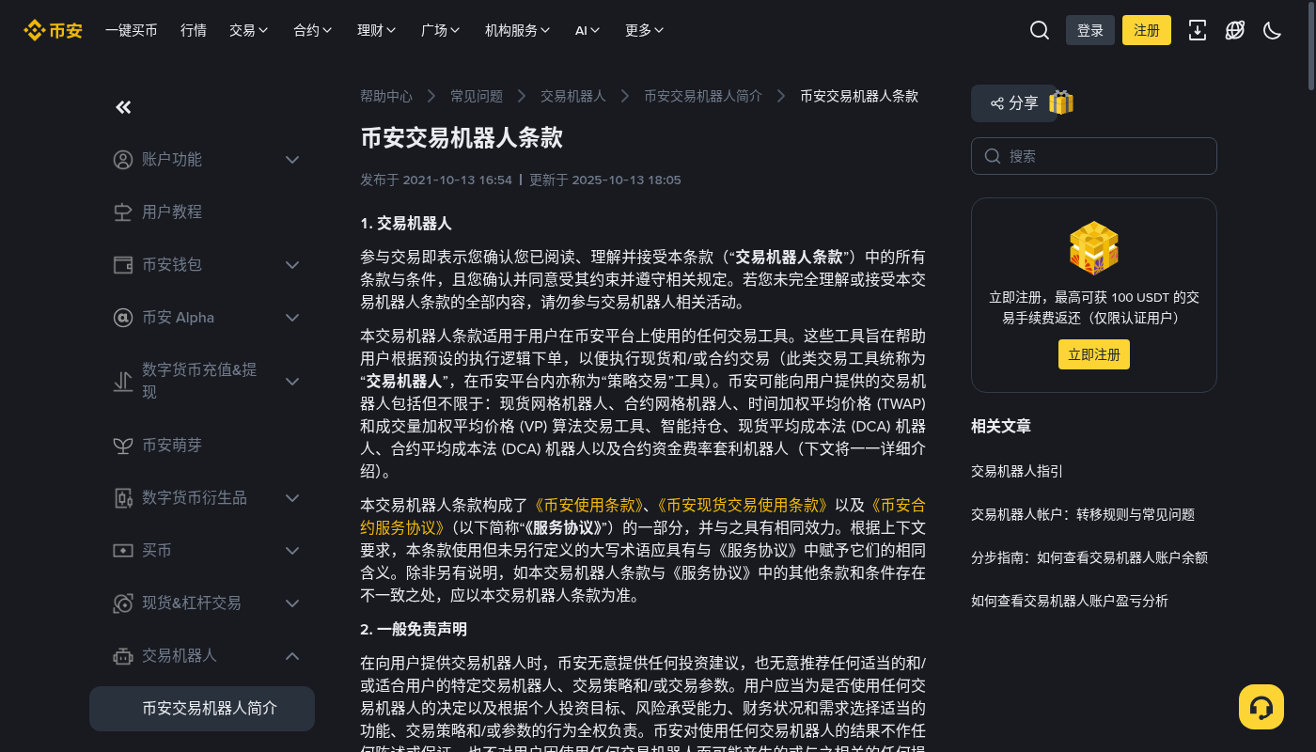This screenshot has width=1316, height=752.
Task: Collapse sidebar with double-chevron icon
Action: click(123, 107)
